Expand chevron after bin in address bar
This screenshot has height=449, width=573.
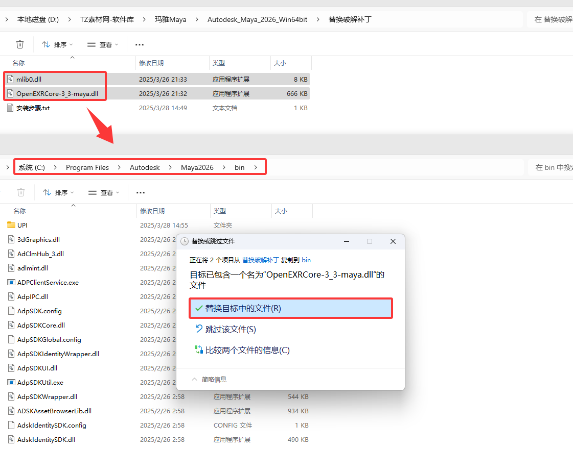point(256,167)
